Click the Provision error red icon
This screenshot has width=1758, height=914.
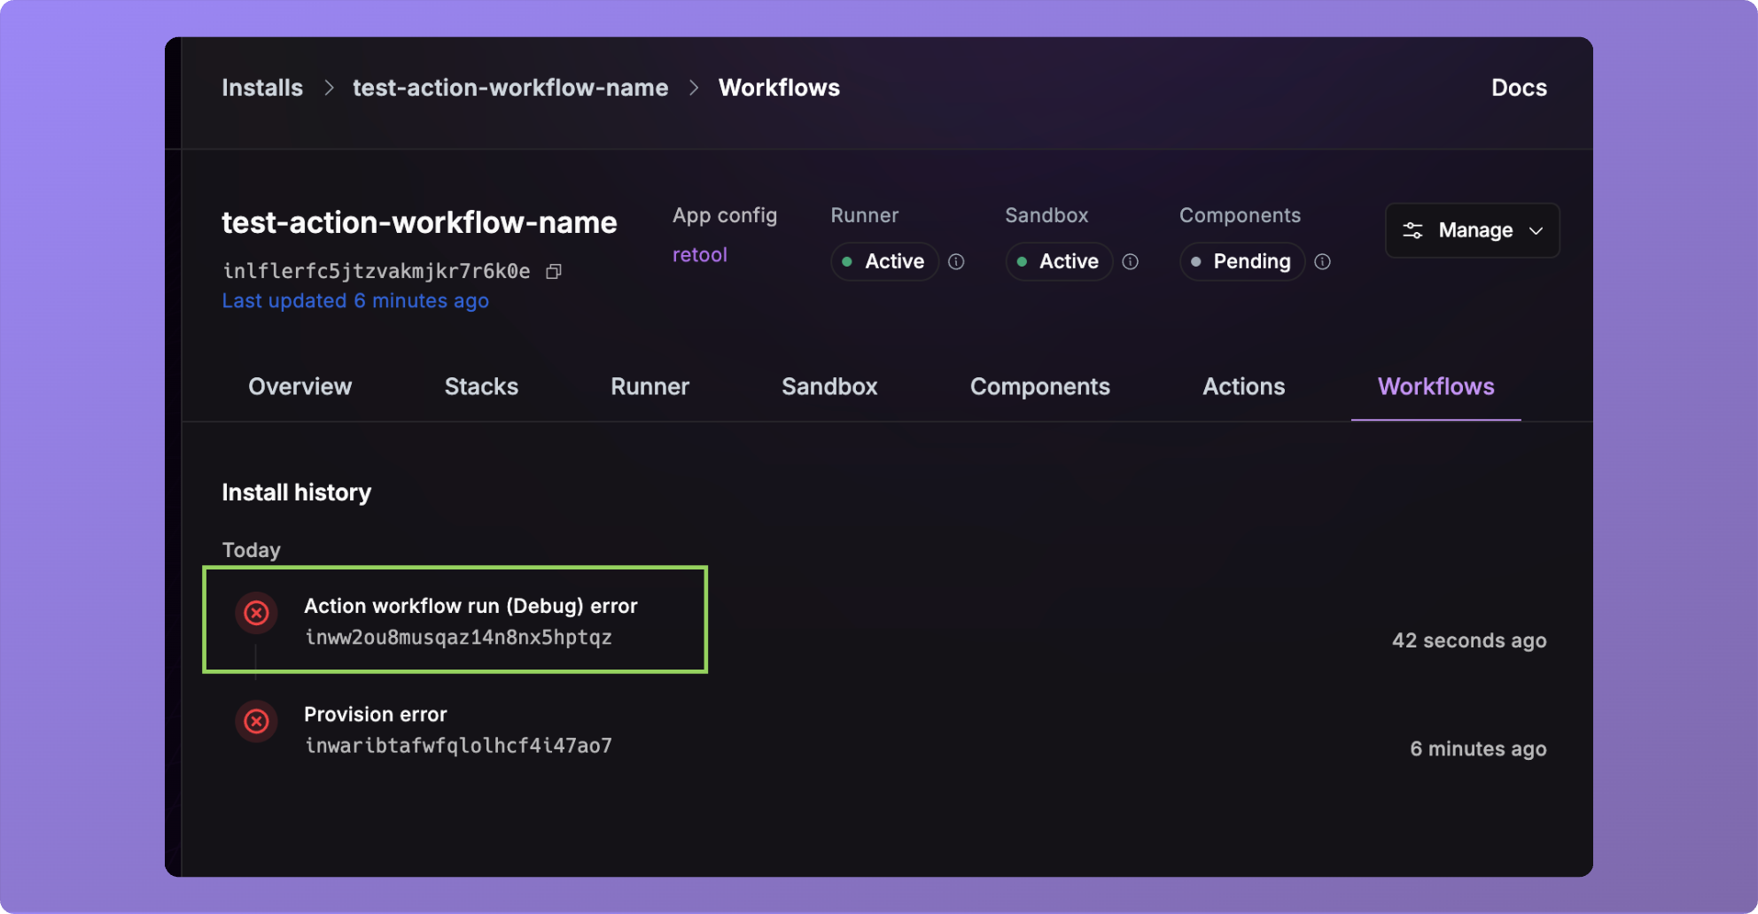point(256,721)
